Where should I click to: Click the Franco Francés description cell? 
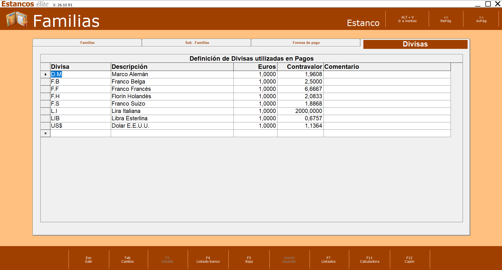pyautogui.click(x=172, y=89)
